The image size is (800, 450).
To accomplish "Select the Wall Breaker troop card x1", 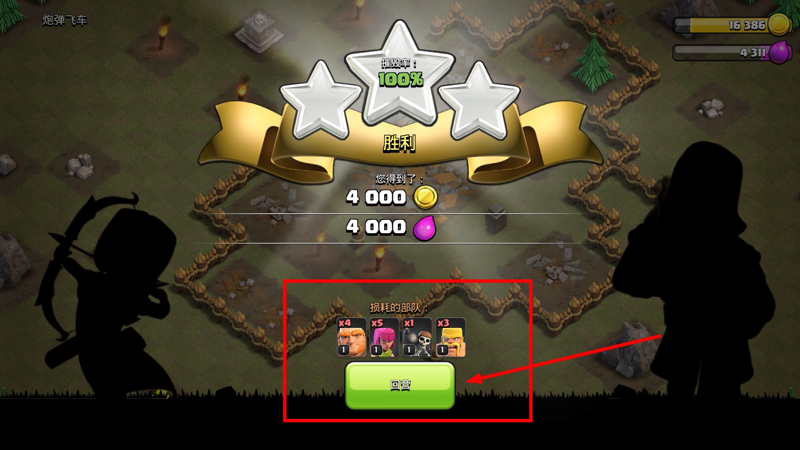I will (x=417, y=337).
